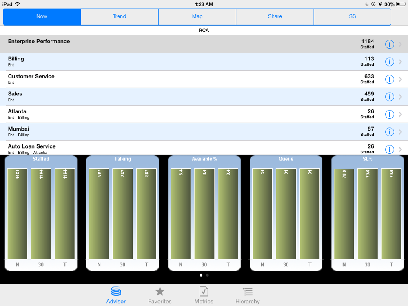The image size is (408, 306).
Task: Expand Enterprise Performance row chevron
Action: [x=401, y=44]
